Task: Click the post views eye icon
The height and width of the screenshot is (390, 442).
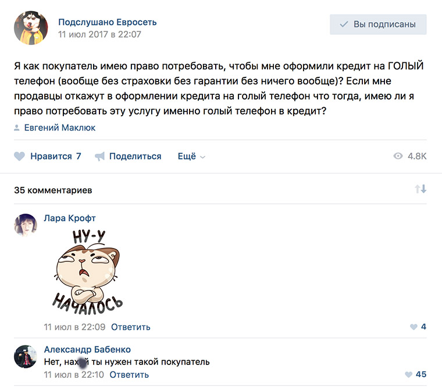Action: pyautogui.click(x=398, y=156)
